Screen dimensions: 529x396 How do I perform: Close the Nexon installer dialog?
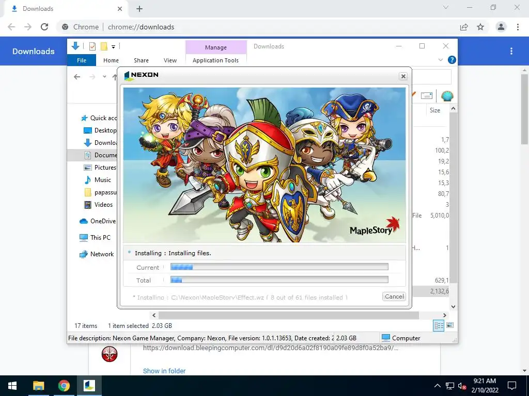point(403,76)
